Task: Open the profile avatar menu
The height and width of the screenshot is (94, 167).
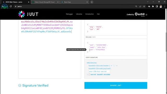Action: pos(161,6)
